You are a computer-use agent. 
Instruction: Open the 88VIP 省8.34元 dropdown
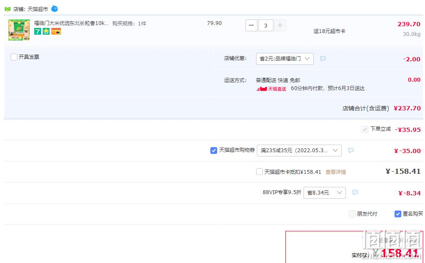324,193
